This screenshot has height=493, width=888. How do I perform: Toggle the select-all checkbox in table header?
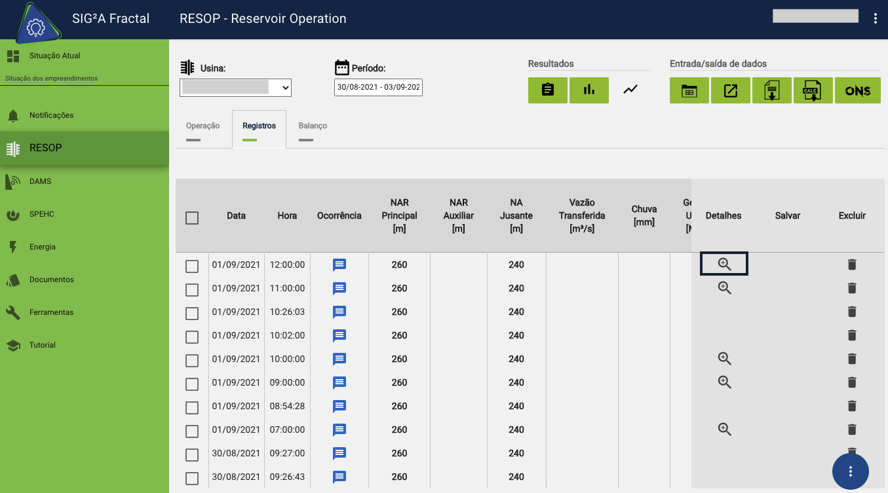coord(192,218)
